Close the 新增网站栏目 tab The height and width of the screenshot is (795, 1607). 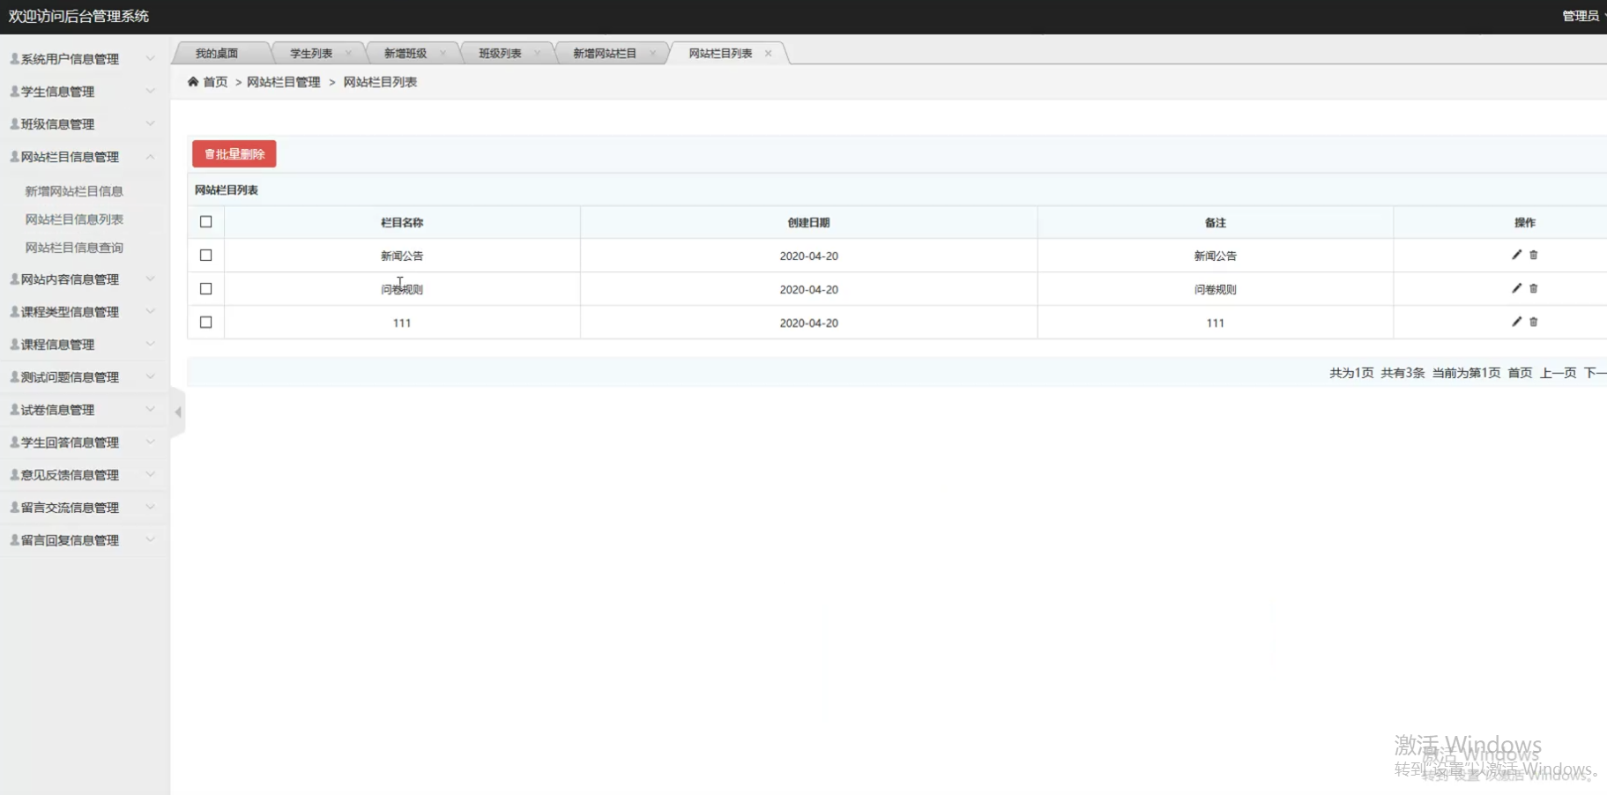[x=652, y=53]
